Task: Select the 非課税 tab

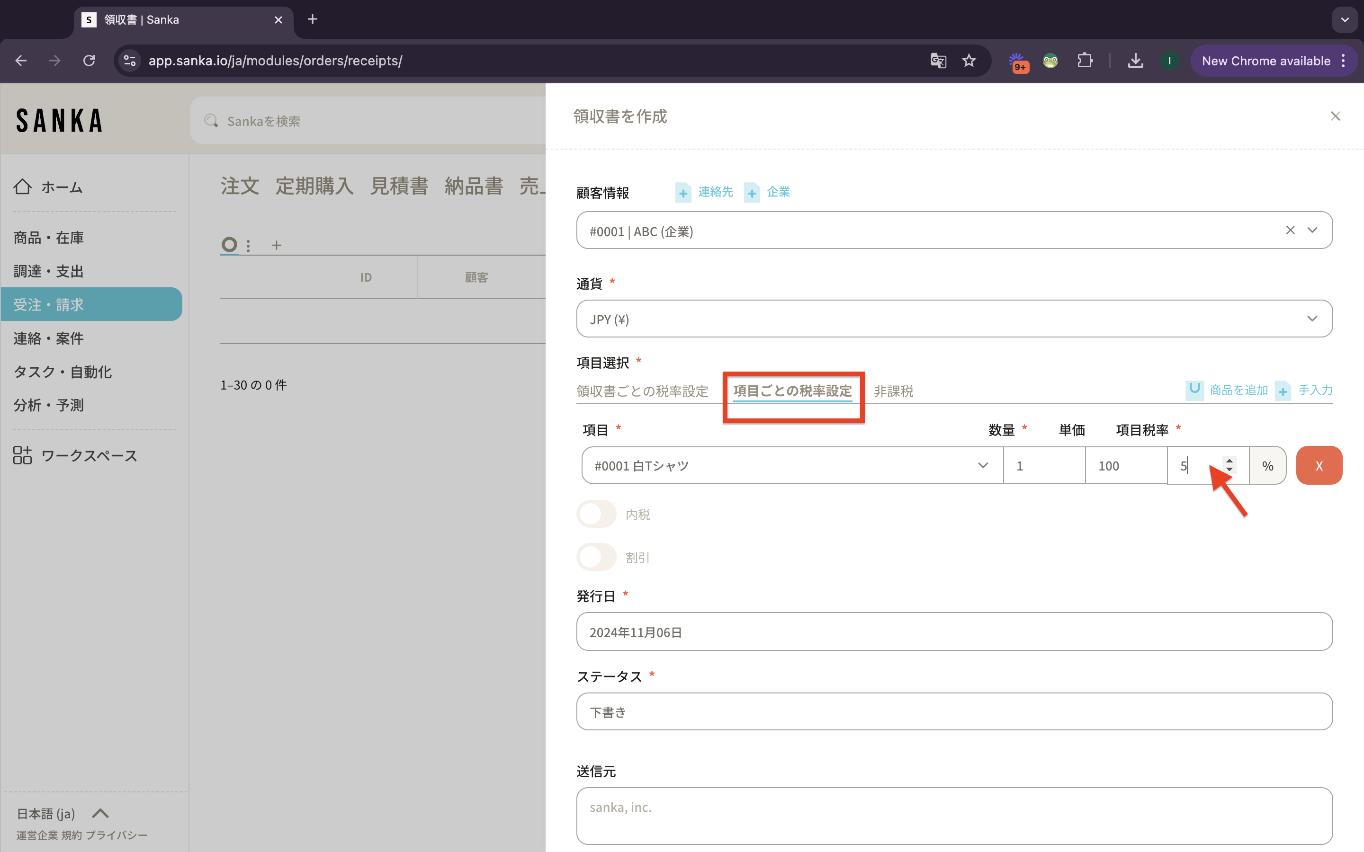Action: [893, 391]
